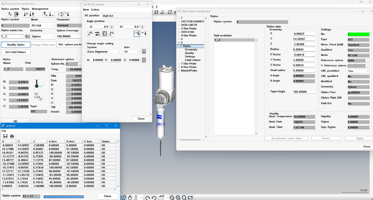This screenshot has width=373, height=200.
Task: Click the save icon in protocol window
Action: 5,136
